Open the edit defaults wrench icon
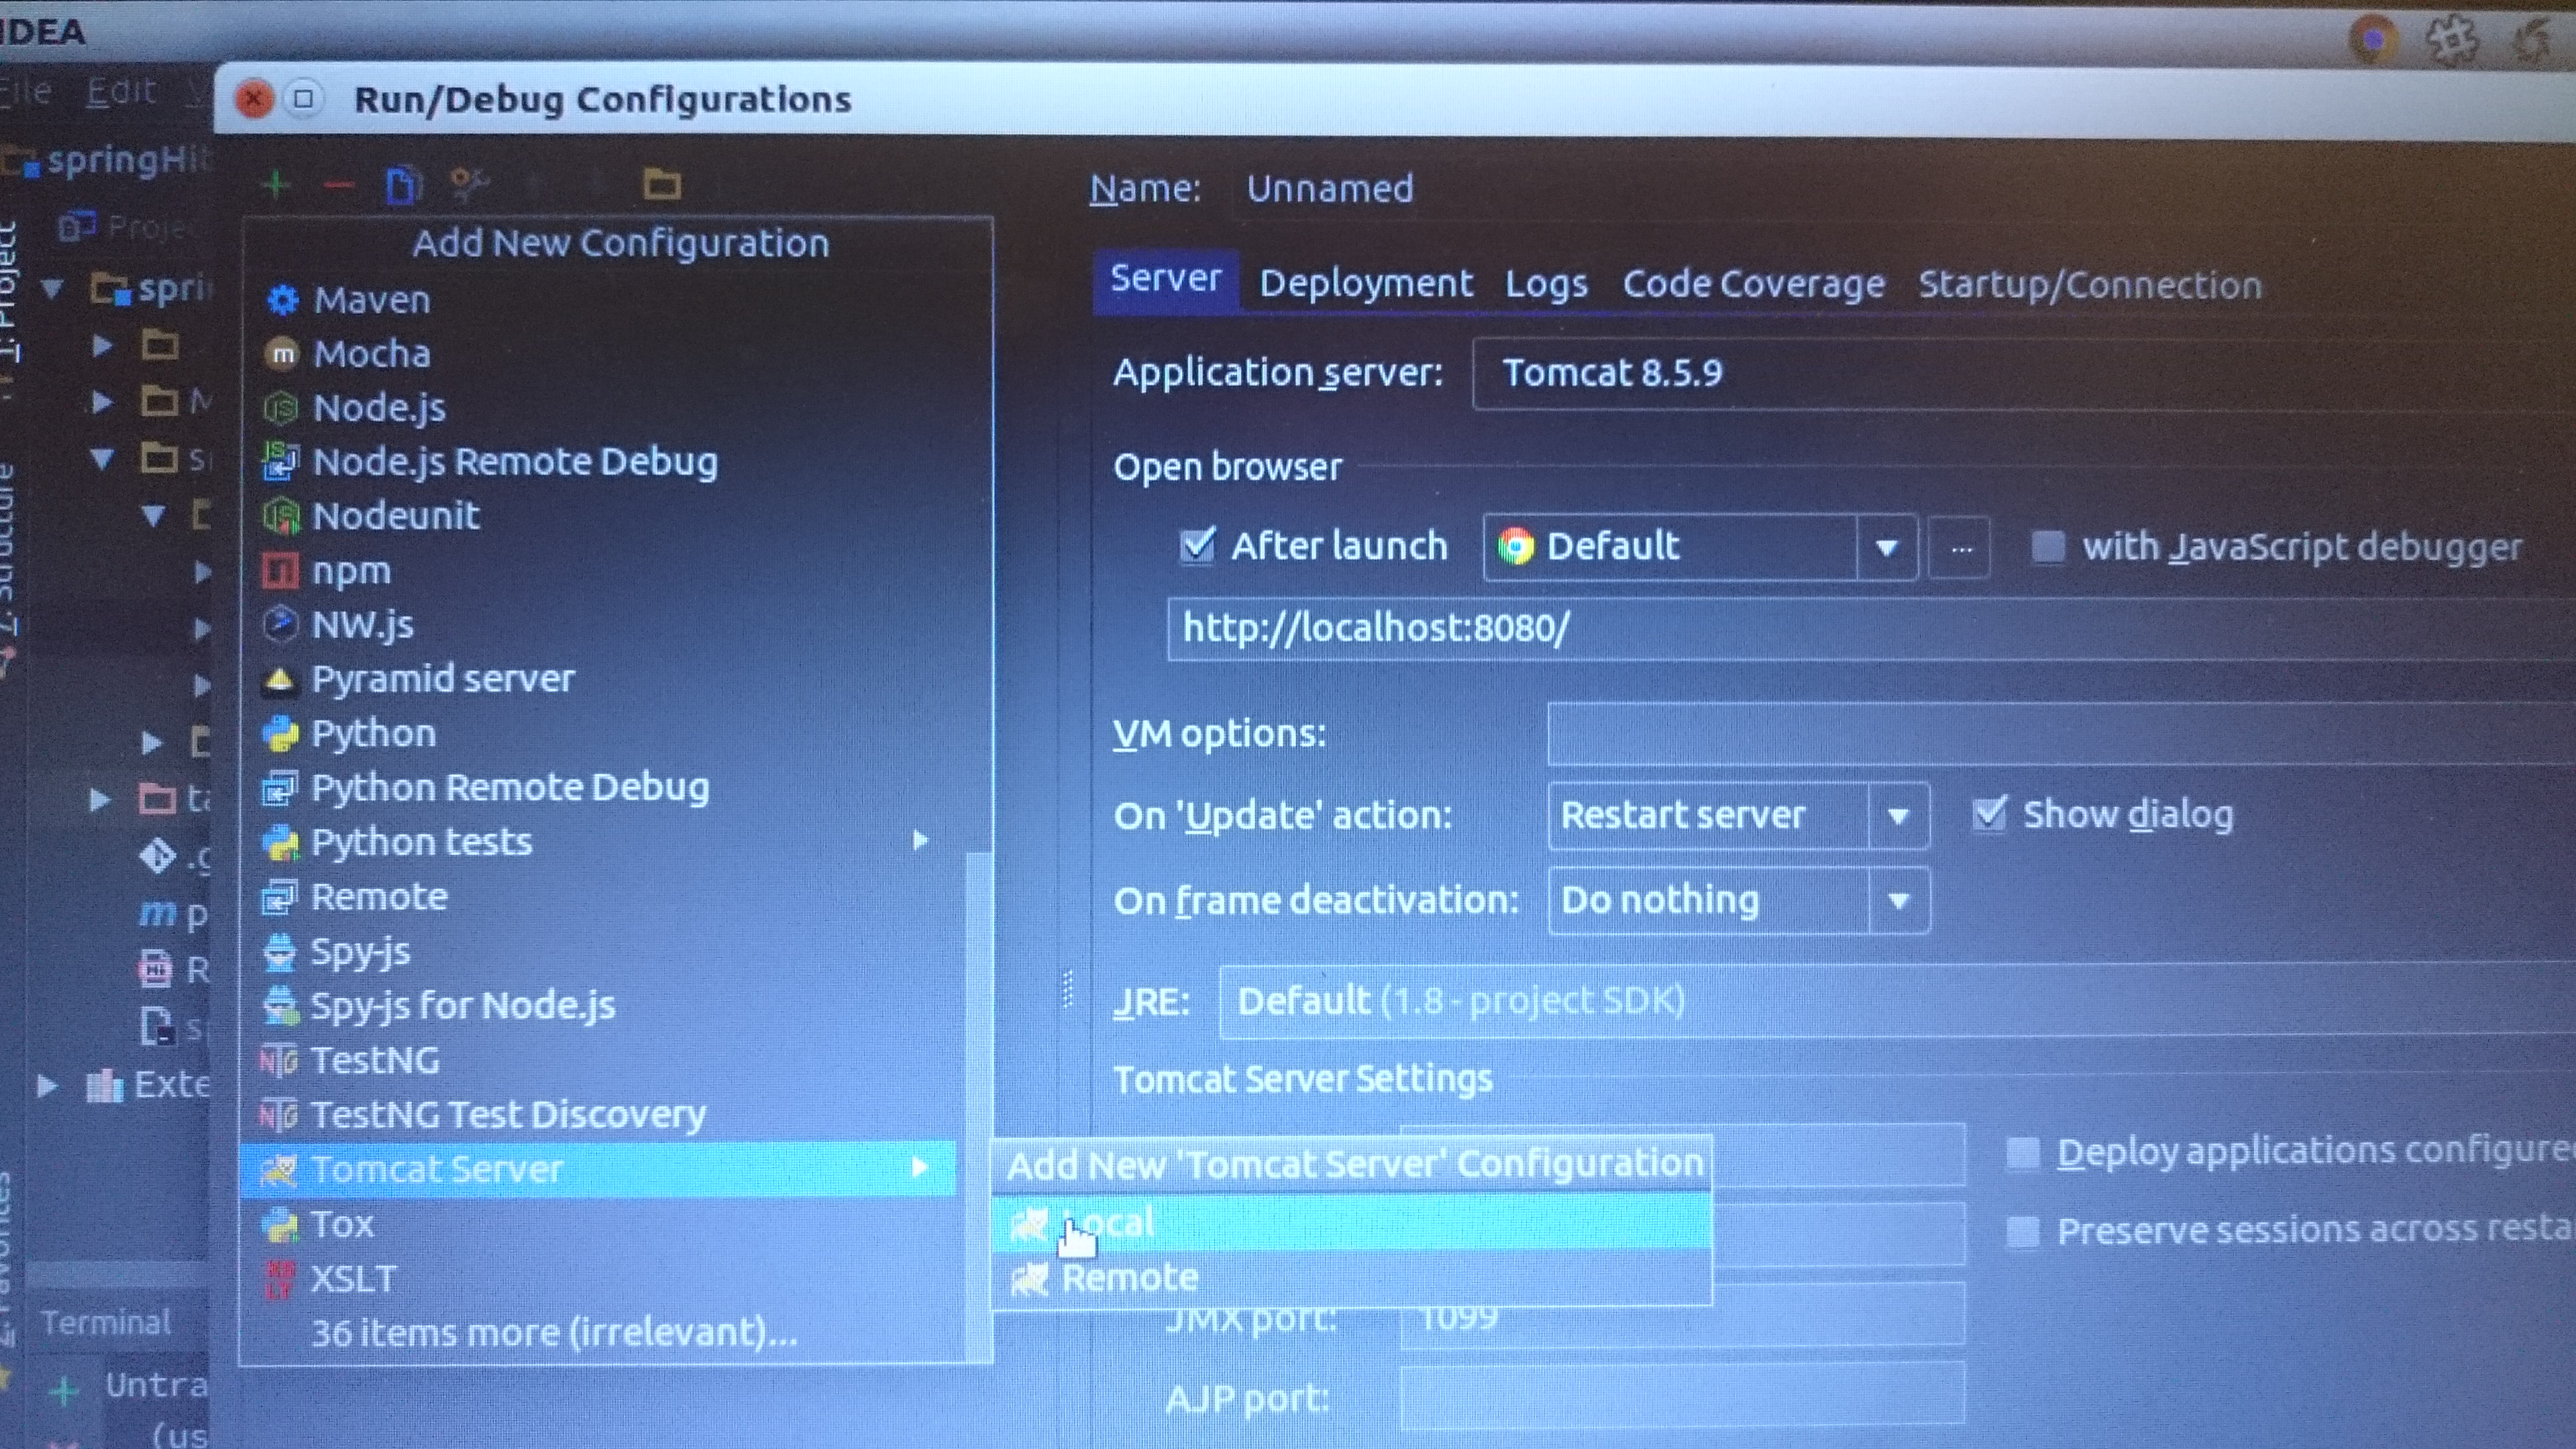 pyautogui.click(x=468, y=184)
